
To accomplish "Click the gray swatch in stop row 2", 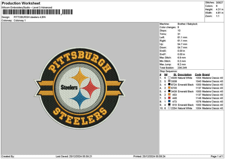I will click(169, 81).
